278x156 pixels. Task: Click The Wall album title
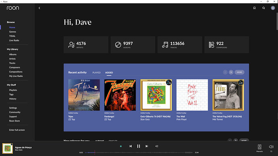180,117
